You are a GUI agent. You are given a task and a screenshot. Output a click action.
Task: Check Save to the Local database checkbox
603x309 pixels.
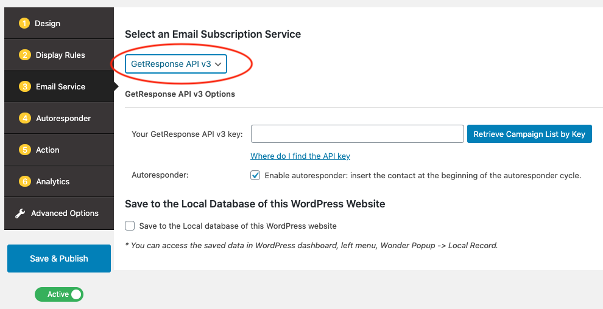[130, 226]
